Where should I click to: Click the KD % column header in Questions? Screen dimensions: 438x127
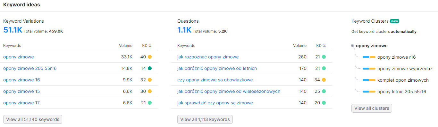[321, 46]
